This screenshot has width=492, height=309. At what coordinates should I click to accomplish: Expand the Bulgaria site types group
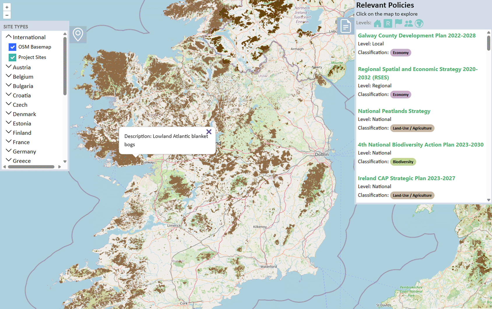coord(8,86)
